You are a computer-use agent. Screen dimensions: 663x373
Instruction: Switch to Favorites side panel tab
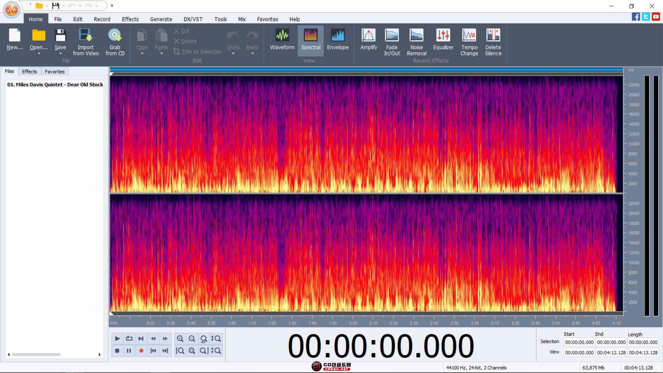click(x=55, y=71)
